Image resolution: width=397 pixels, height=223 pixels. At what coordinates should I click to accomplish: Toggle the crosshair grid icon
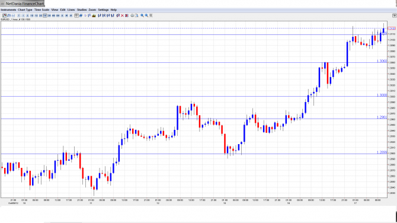76,15
